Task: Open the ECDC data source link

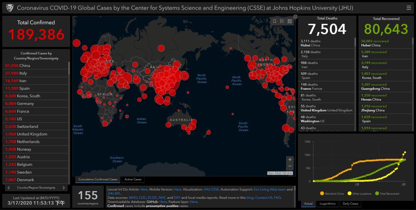Action: click(x=152, y=198)
